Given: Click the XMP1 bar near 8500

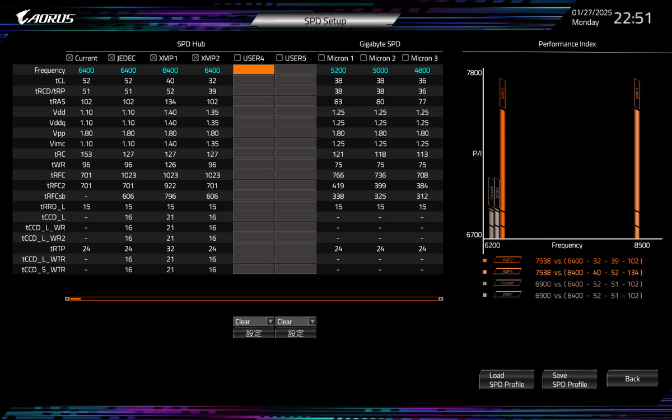Looking at the screenshot, I should pyautogui.click(x=637, y=174).
